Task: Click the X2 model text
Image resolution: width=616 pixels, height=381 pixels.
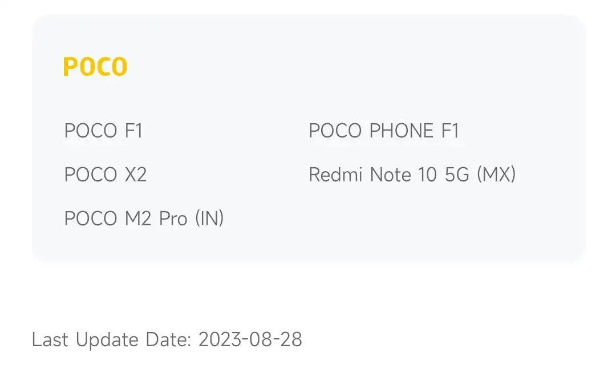Action: pos(136,175)
